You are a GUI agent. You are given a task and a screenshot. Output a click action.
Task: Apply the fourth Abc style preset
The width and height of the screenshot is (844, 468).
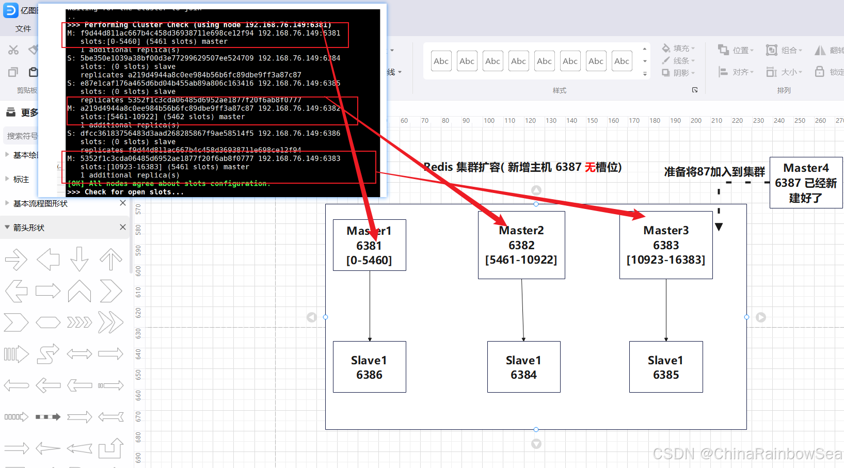[x=519, y=61]
